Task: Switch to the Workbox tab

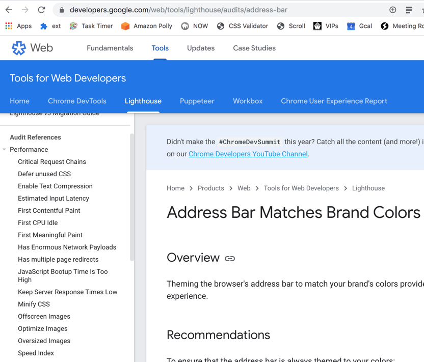Action: [248, 101]
